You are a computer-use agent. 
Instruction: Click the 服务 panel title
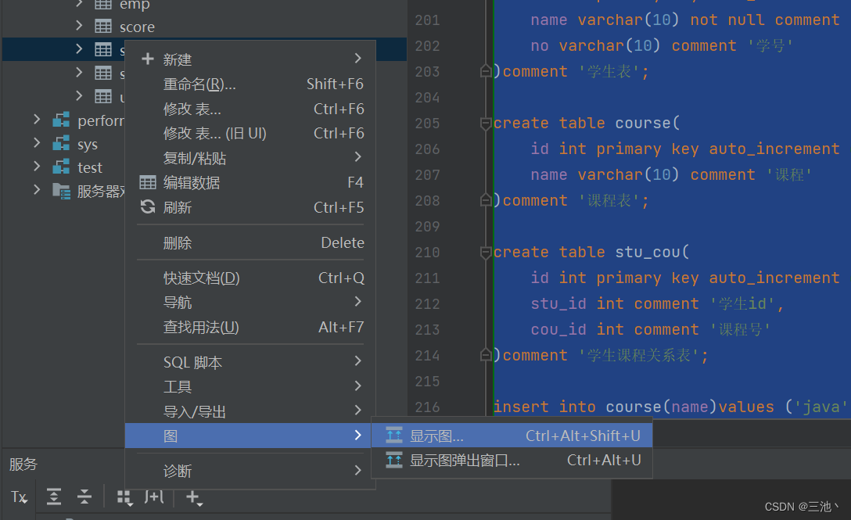tap(23, 464)
